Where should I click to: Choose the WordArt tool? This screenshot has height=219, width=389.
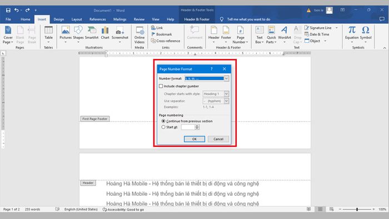[285, 34]
